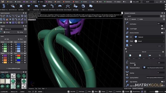This screenshot has height=93, width=166.
Task: Open the Pave tool
Action: point(83,7)
